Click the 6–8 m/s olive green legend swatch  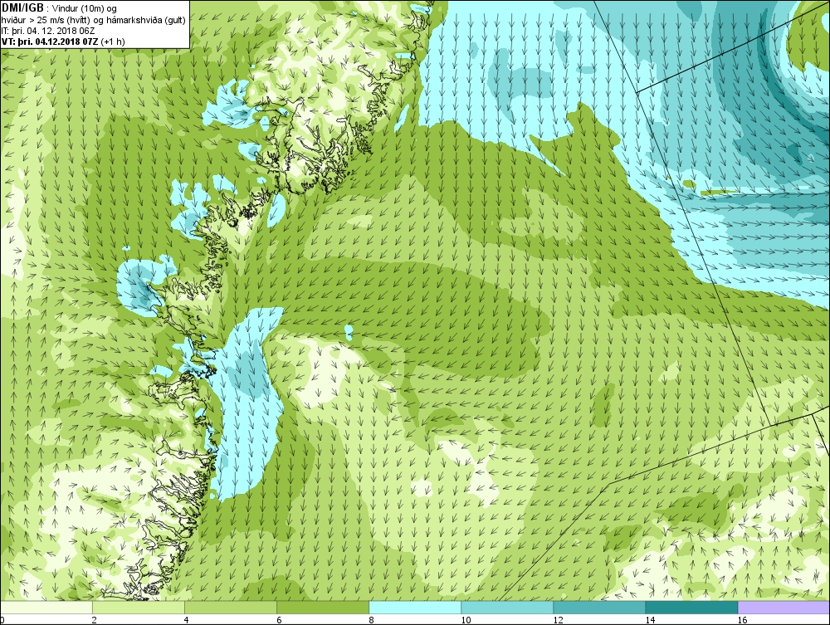(x=323, y=608)
